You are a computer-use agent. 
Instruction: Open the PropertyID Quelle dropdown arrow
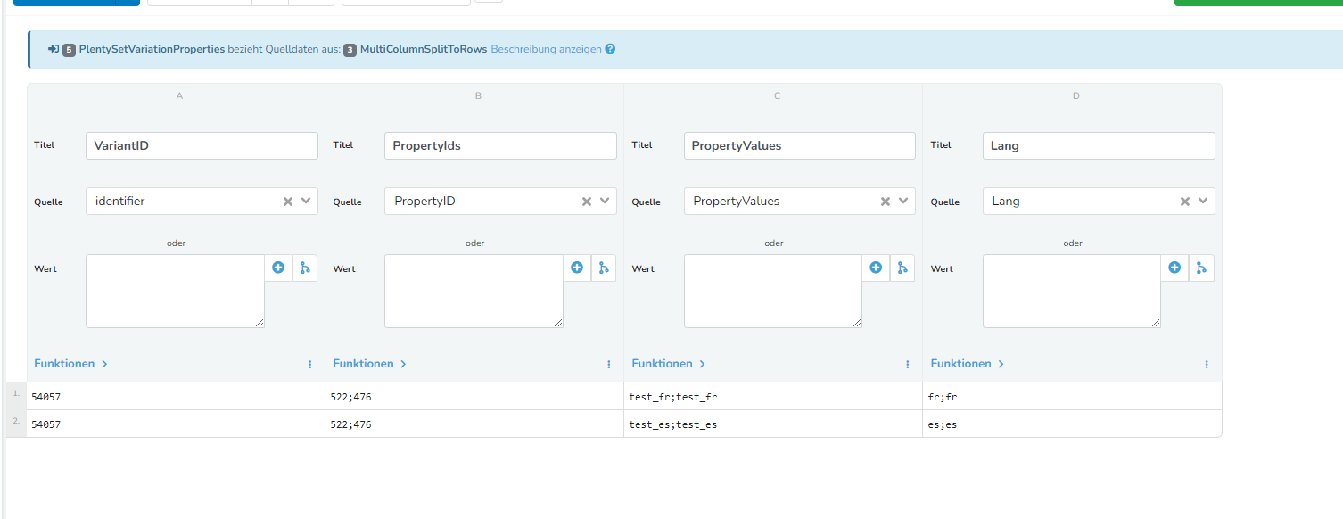pyautogui.click(x=606, y=202)
